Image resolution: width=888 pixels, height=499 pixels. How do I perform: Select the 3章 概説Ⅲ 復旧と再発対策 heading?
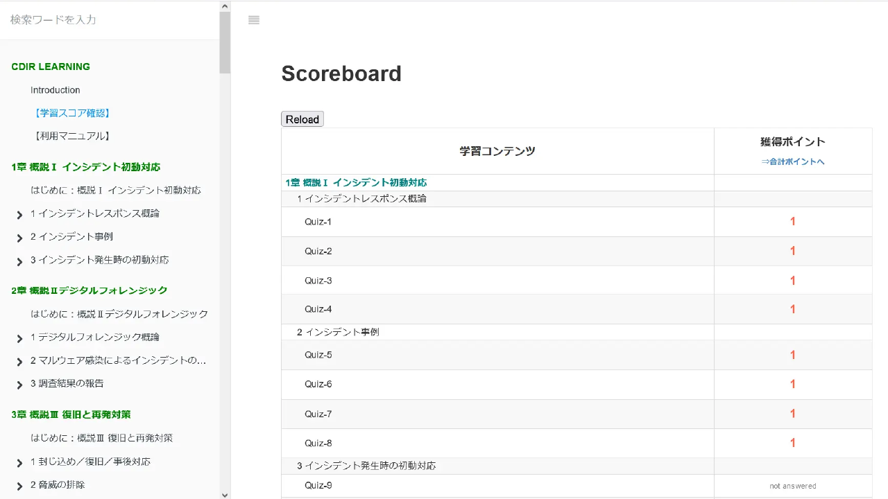[71, 414]
